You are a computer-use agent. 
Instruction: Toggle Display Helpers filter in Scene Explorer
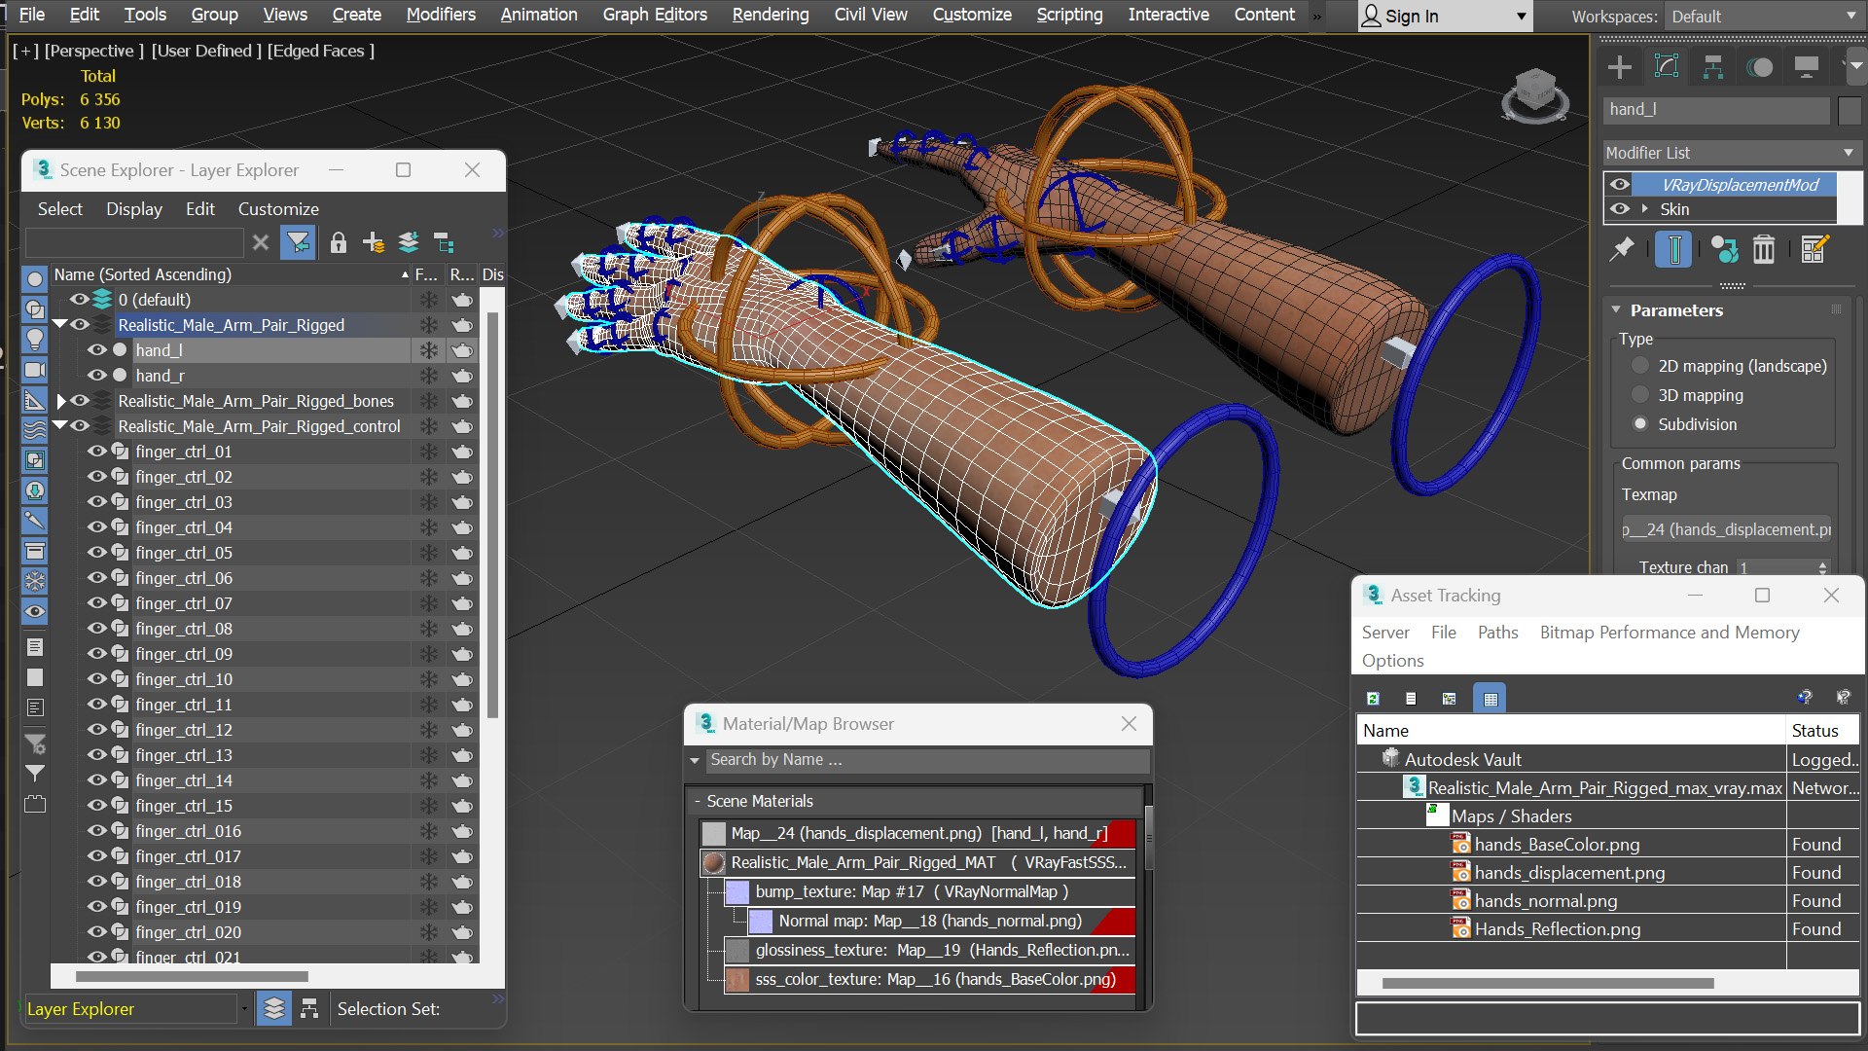coord(34,400)
